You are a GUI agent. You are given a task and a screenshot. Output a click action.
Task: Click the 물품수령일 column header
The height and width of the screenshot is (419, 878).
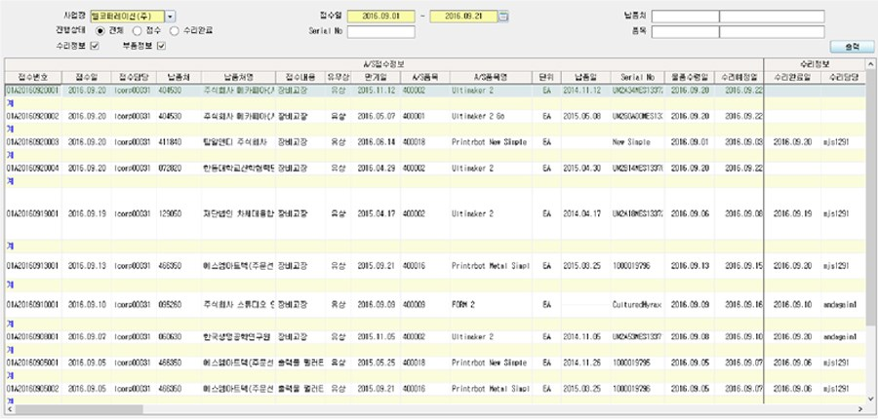point(690,77)
